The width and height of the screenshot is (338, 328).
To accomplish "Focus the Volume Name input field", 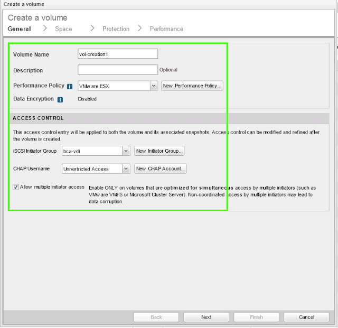I will point(118,54).
